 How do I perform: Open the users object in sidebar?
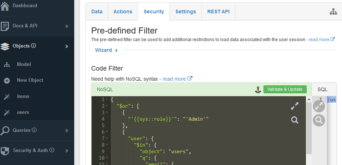coord(23,112)
